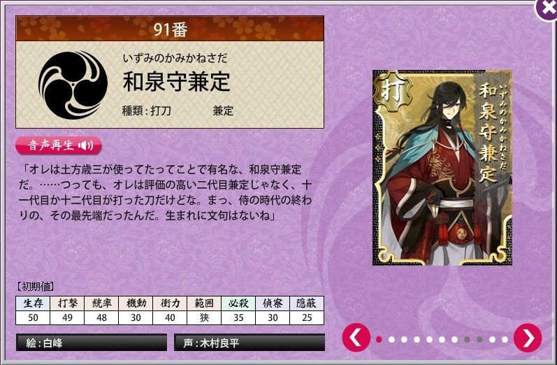Image resolution: width=557 pixels, height=365 pixels.
Task: Click the 打 type badge on card
Action: click(x=393, y=91)
